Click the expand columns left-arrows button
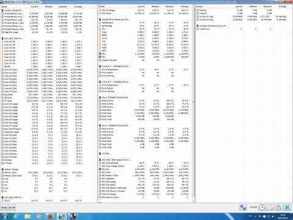293x220 pixels. (x=4, y=208)
